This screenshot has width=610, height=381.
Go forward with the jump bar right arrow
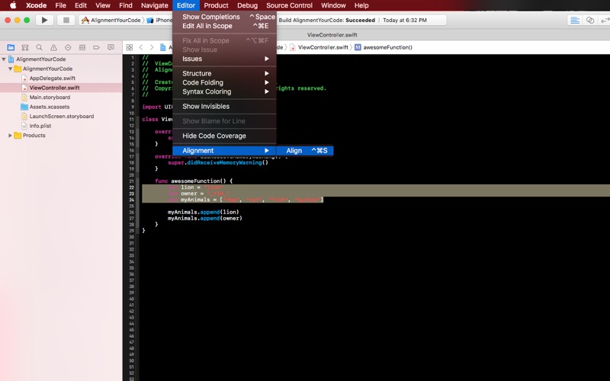152,47
